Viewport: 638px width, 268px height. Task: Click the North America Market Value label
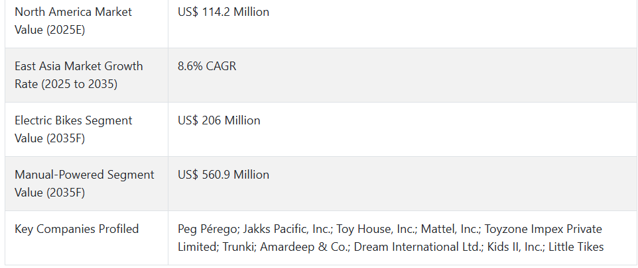point(73,21)
